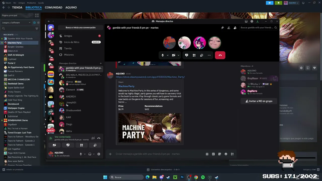
Task: Open the Machine Party Steam store link
Action: pyautogui.click(x=150, y=77)
